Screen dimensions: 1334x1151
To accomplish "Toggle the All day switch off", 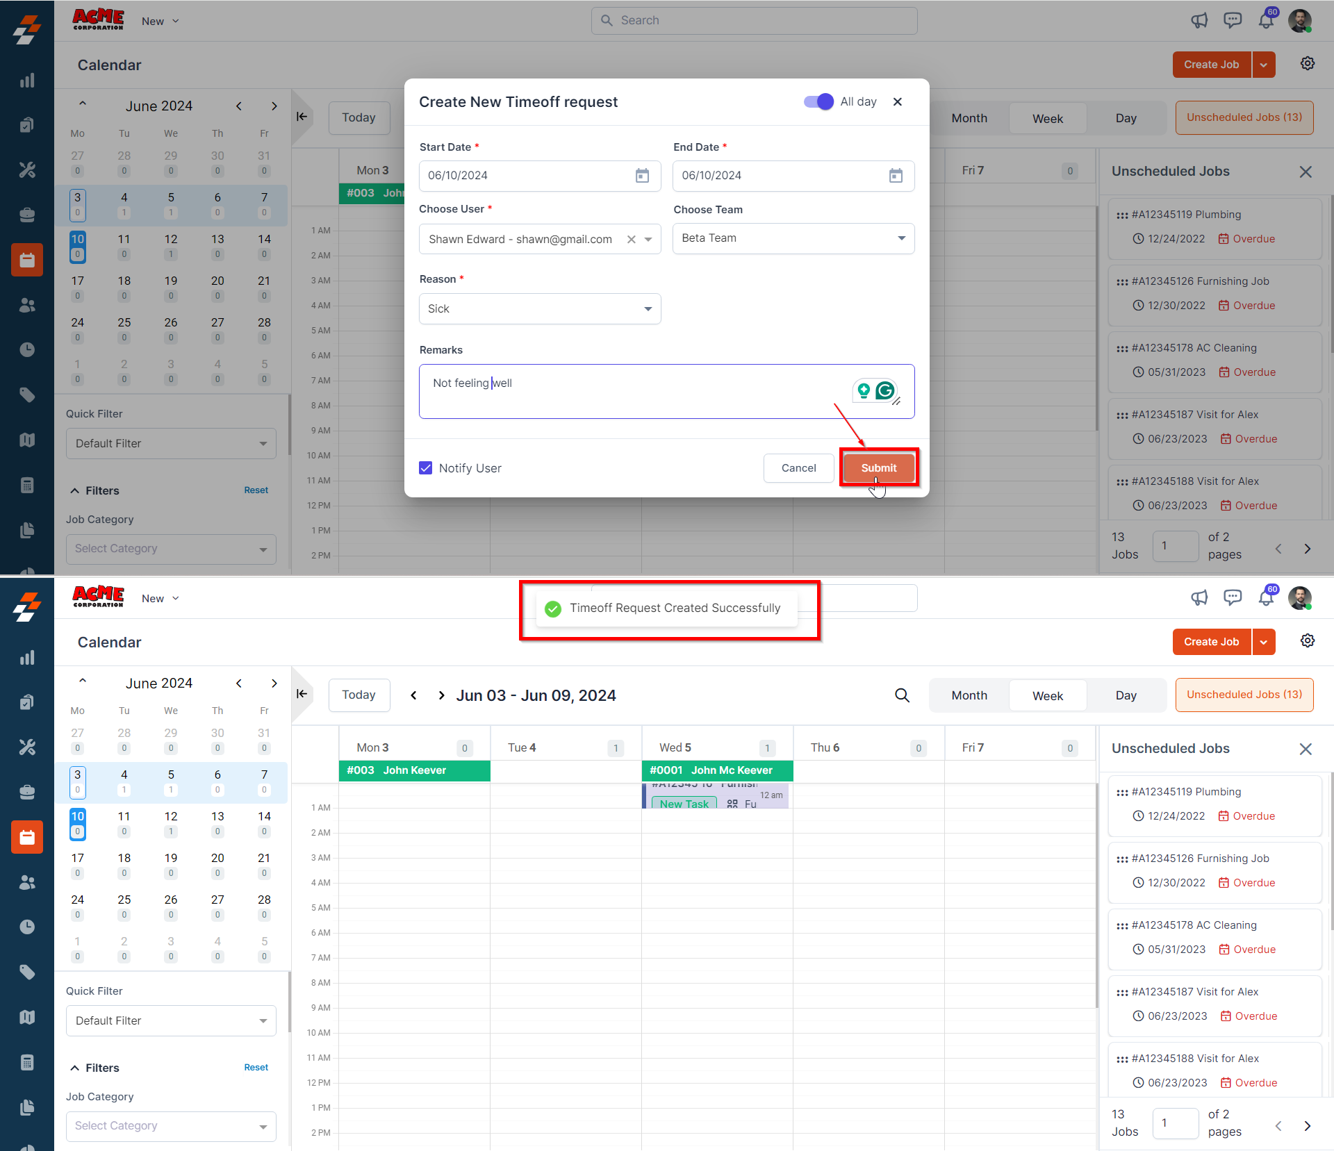I will coord(818,102).
